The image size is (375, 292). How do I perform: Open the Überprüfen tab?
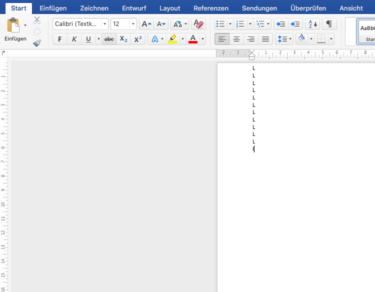308,8
